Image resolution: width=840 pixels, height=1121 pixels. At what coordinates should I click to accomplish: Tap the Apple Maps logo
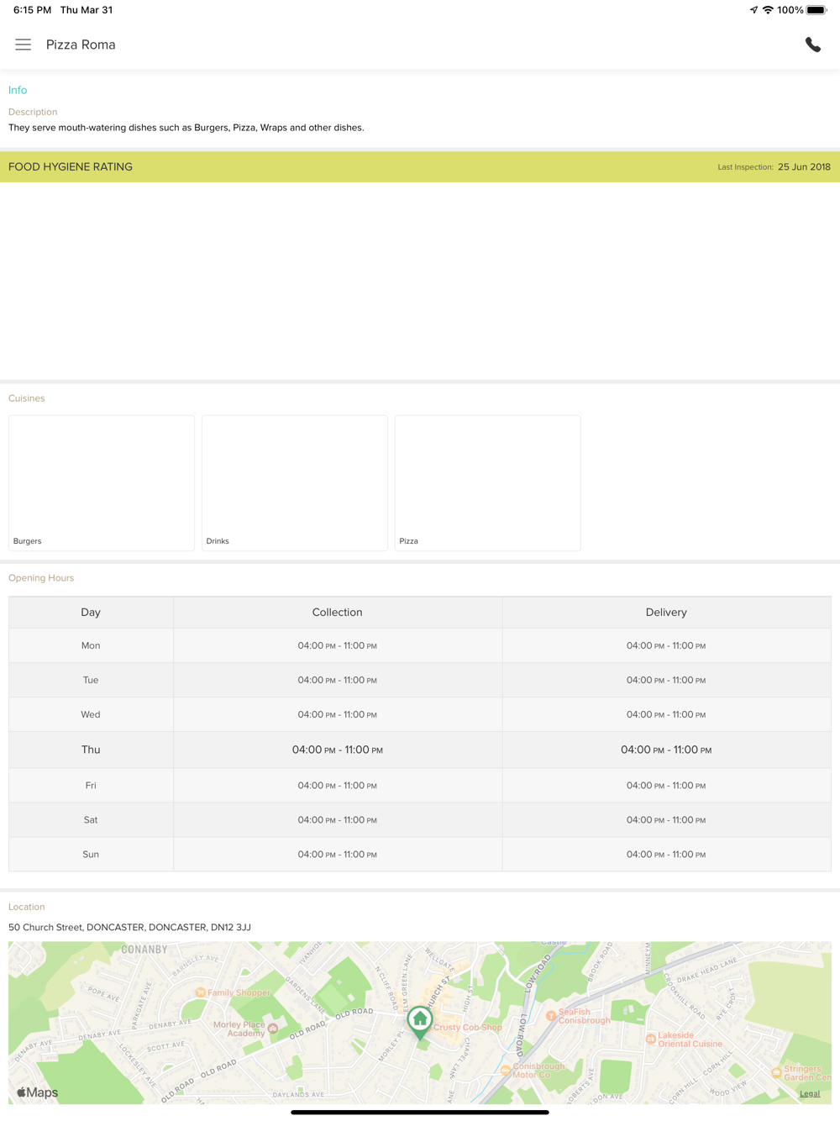(38, 1092)
